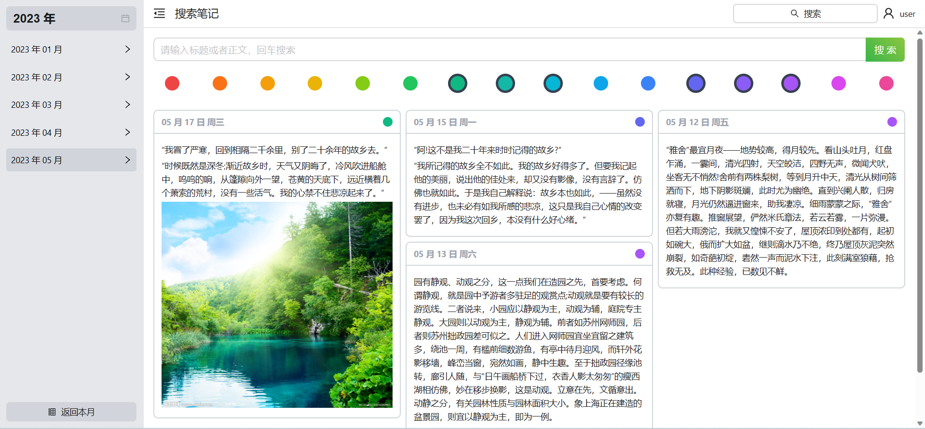The width and height of the screenshot is (925, 429).
Task: Open the 2023 年 04 月 month entry
Action: coord(71,132)
